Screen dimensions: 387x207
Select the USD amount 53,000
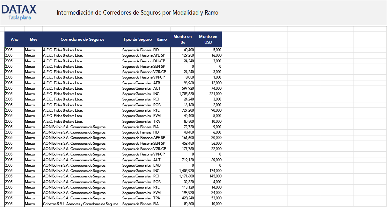pos(208,198)
